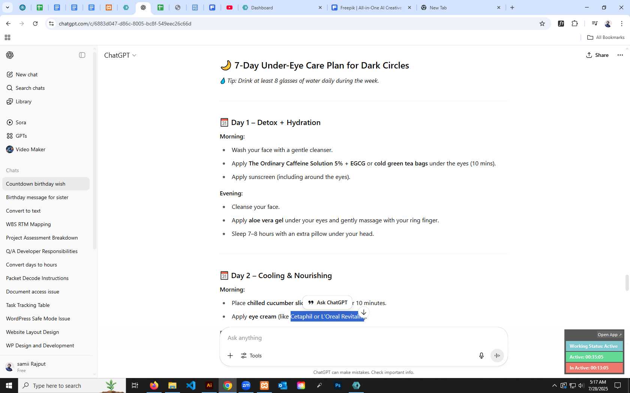Screen dimensions: 630x393
Task: Open All Bookmarks folder
Action: click(606, 37)
